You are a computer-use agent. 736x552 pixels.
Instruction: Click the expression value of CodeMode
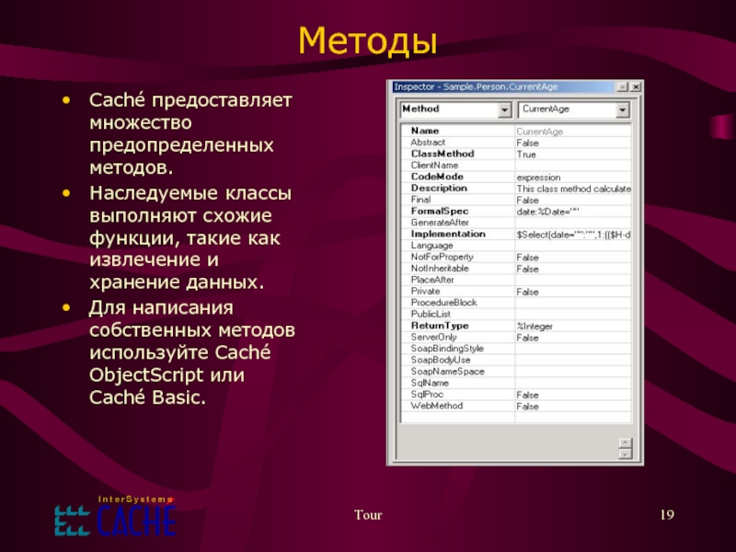(x=538, y=178)
